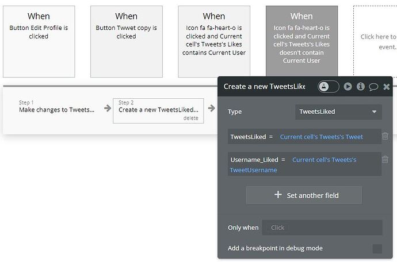
Task: Click the Only when condition field
Action: click(322, 228)
